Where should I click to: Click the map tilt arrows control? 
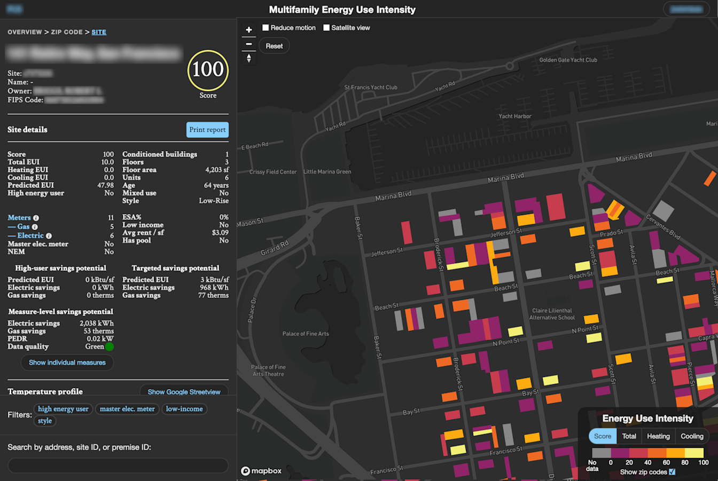point(248,57)
